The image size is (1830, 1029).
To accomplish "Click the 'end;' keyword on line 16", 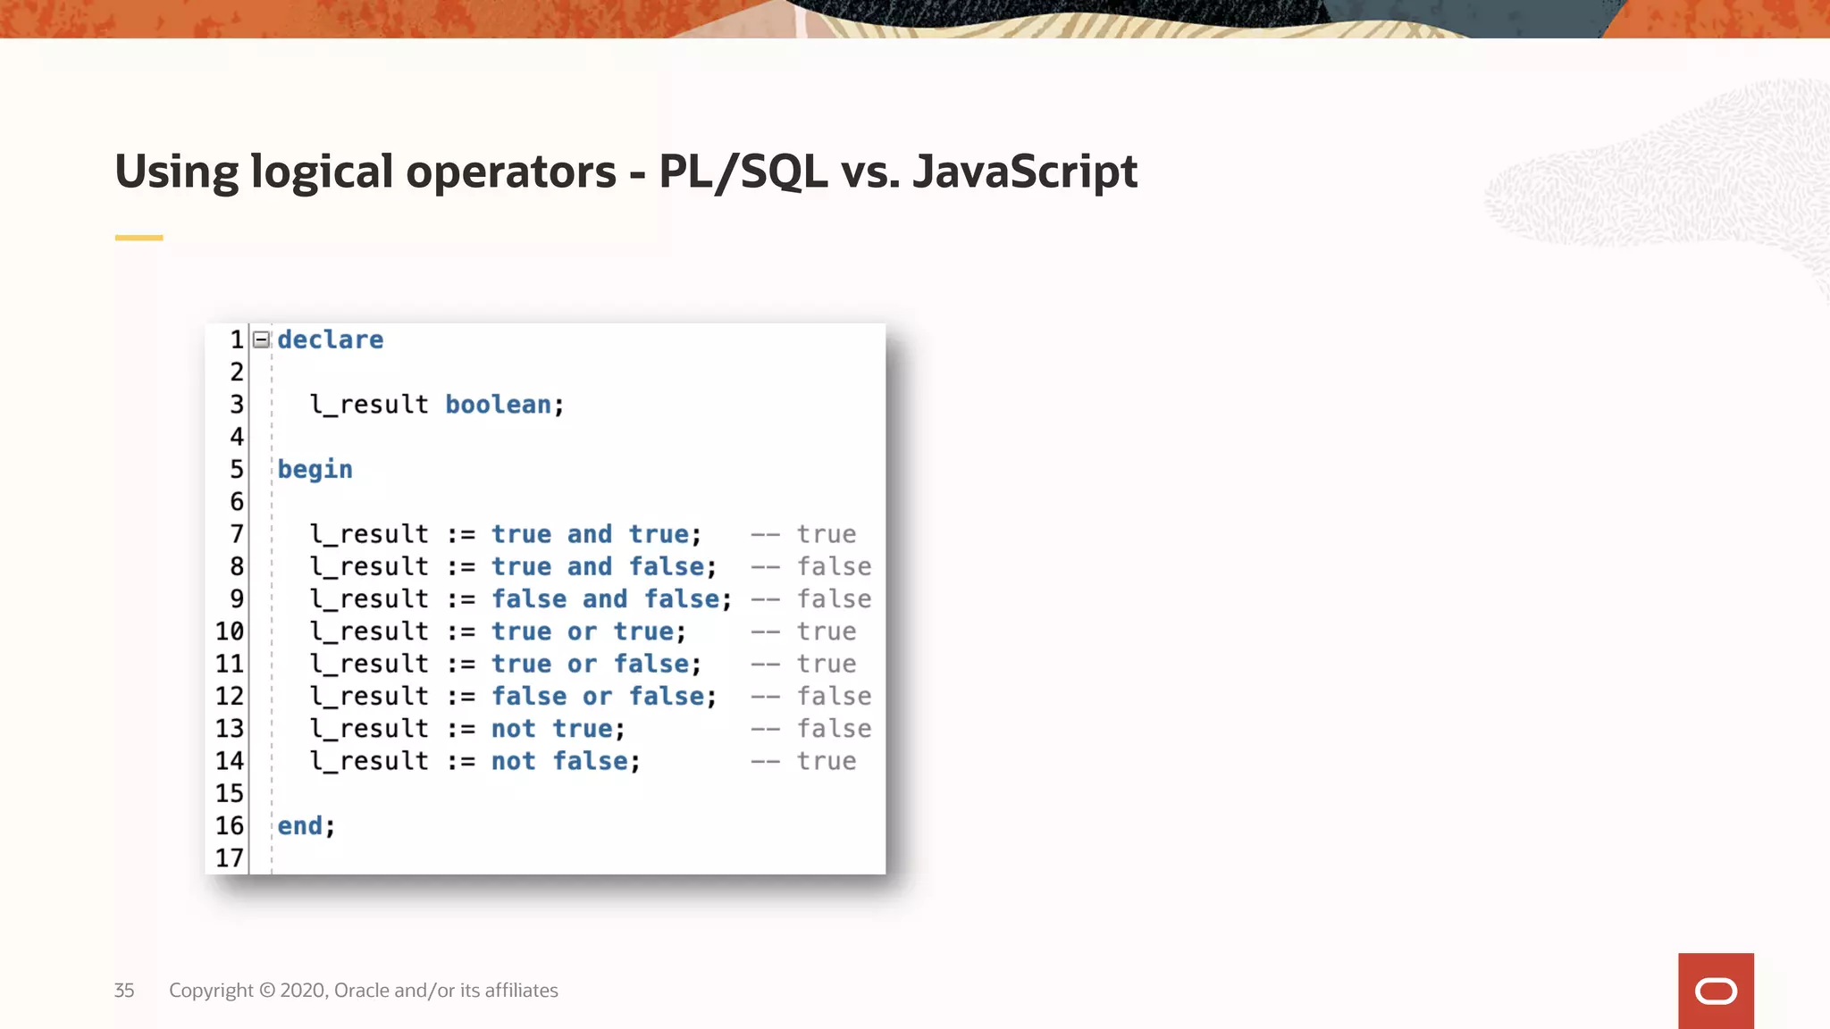I will tap(306, 826).
